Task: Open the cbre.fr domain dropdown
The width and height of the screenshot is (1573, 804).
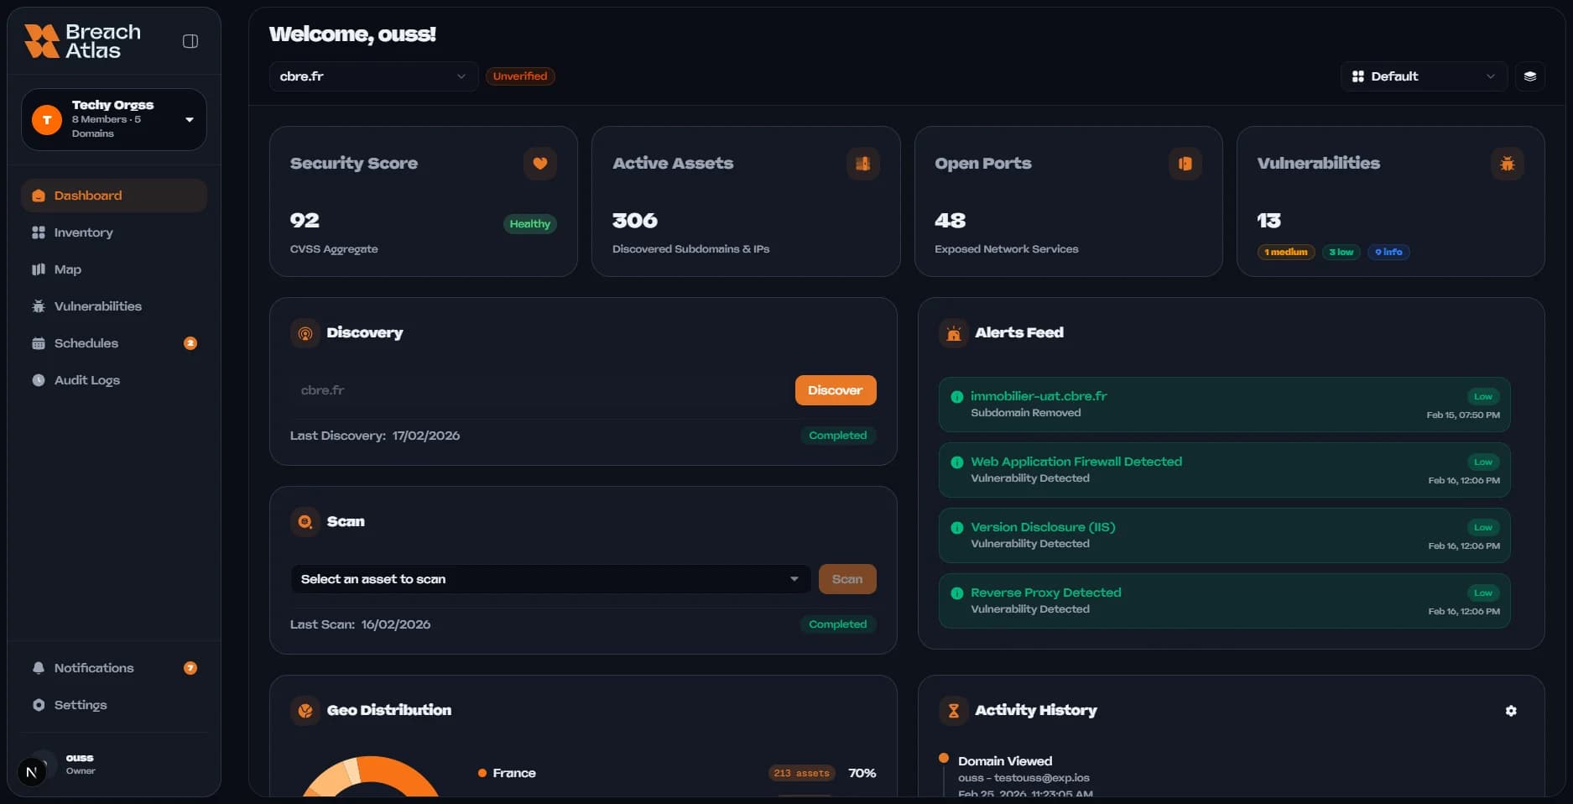Action: [x=372, y=76]
